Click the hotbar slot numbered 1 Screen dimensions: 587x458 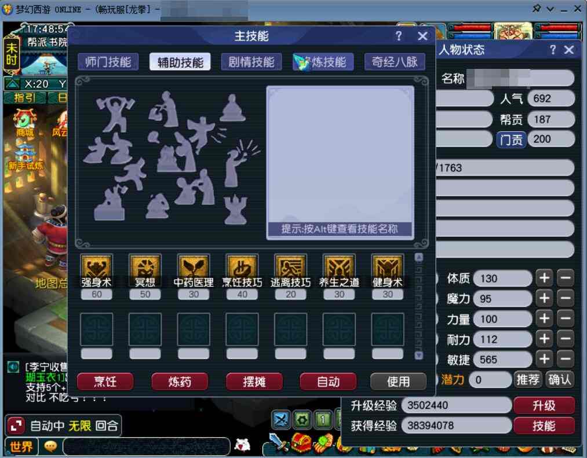(x=322, y=420)
